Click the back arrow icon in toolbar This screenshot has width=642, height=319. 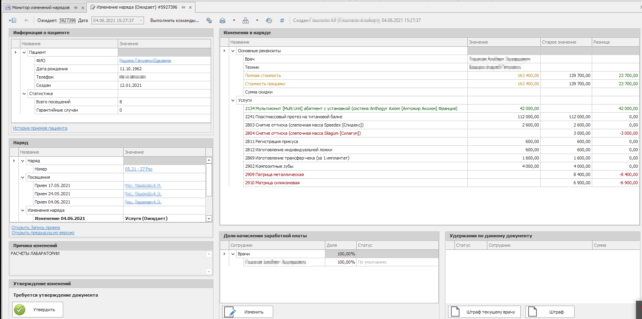26,20
